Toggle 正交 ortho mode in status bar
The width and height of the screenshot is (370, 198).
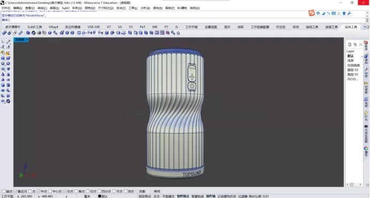pos(157,196)
